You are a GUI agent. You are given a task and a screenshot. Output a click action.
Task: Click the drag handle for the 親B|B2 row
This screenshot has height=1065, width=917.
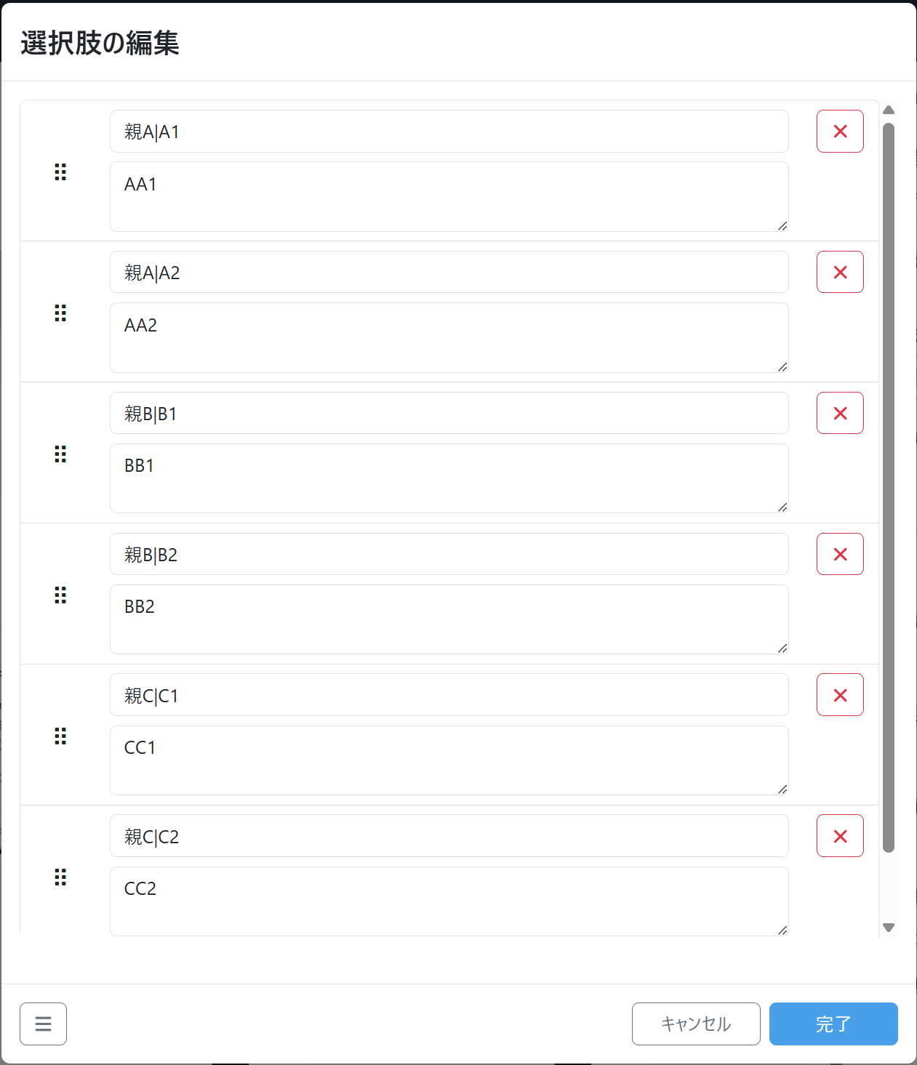[x=60, y=595]
